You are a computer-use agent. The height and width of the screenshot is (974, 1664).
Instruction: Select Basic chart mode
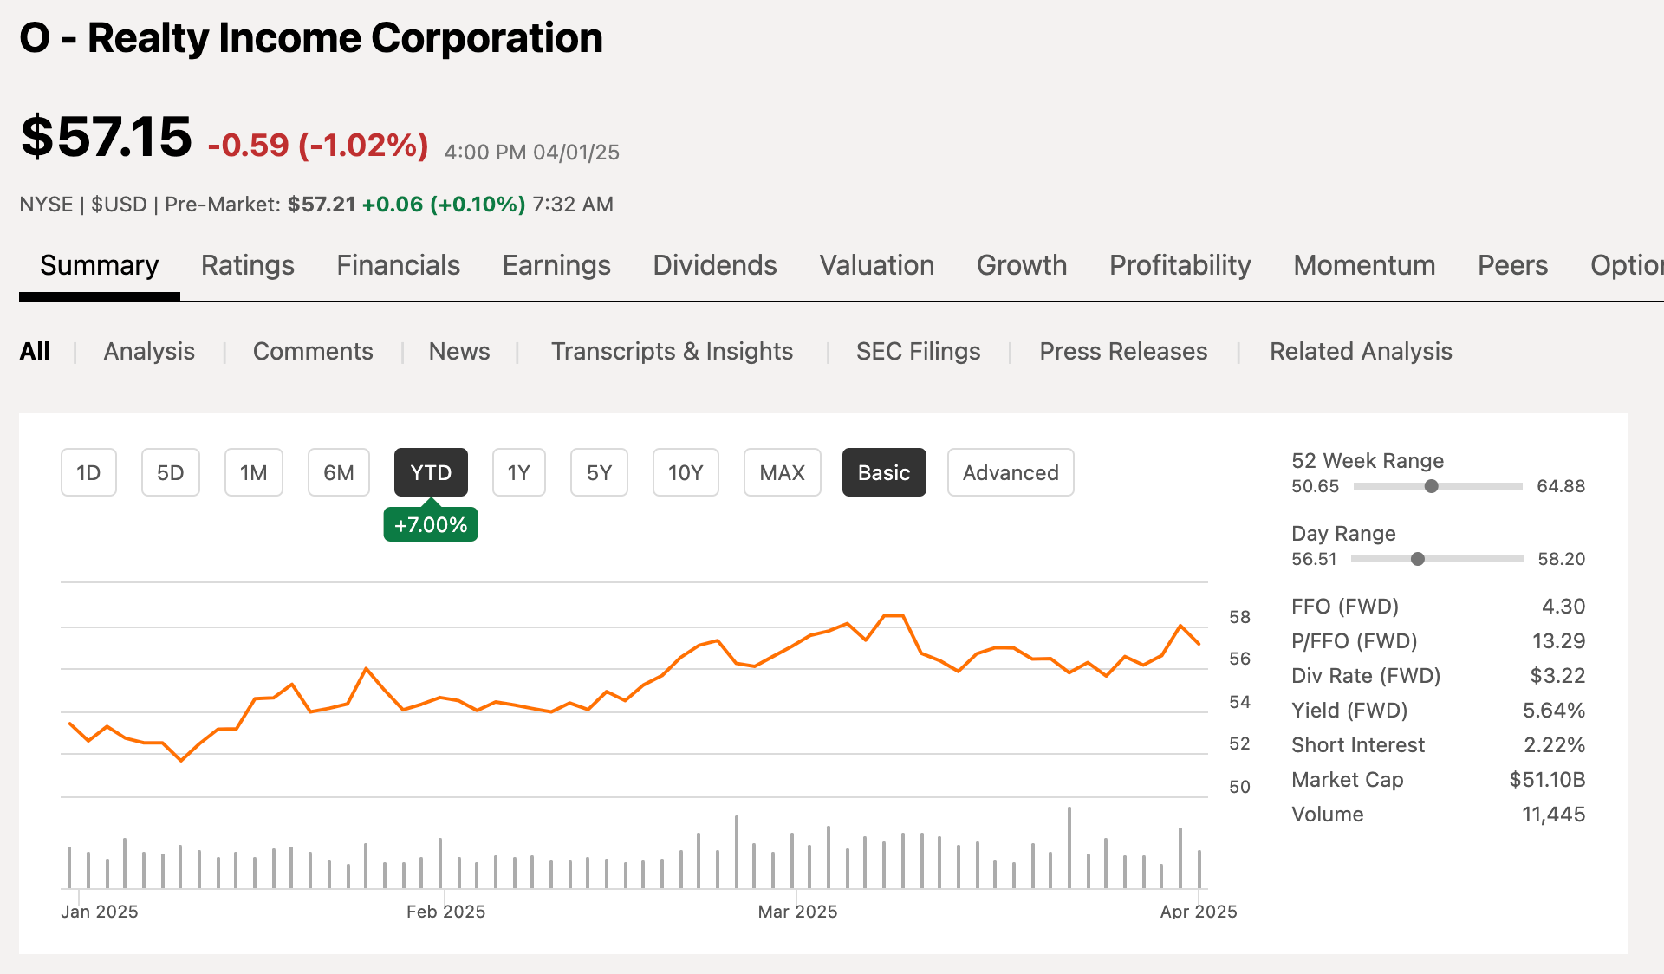[x=883, y=472]
